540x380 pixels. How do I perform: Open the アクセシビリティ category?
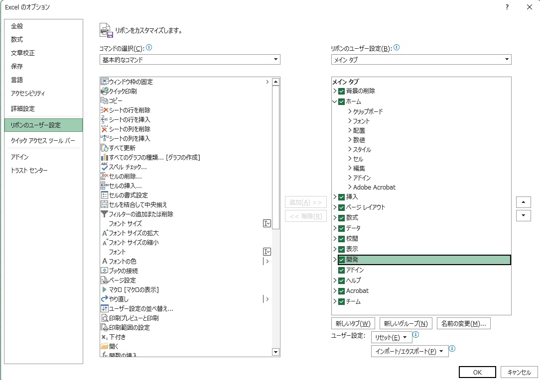tap(28, 93)
